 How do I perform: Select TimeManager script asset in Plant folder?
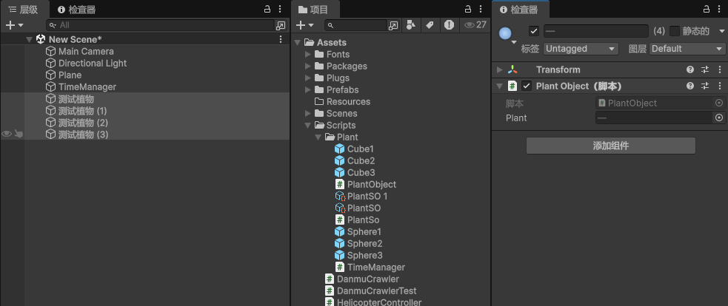[370, 267]
